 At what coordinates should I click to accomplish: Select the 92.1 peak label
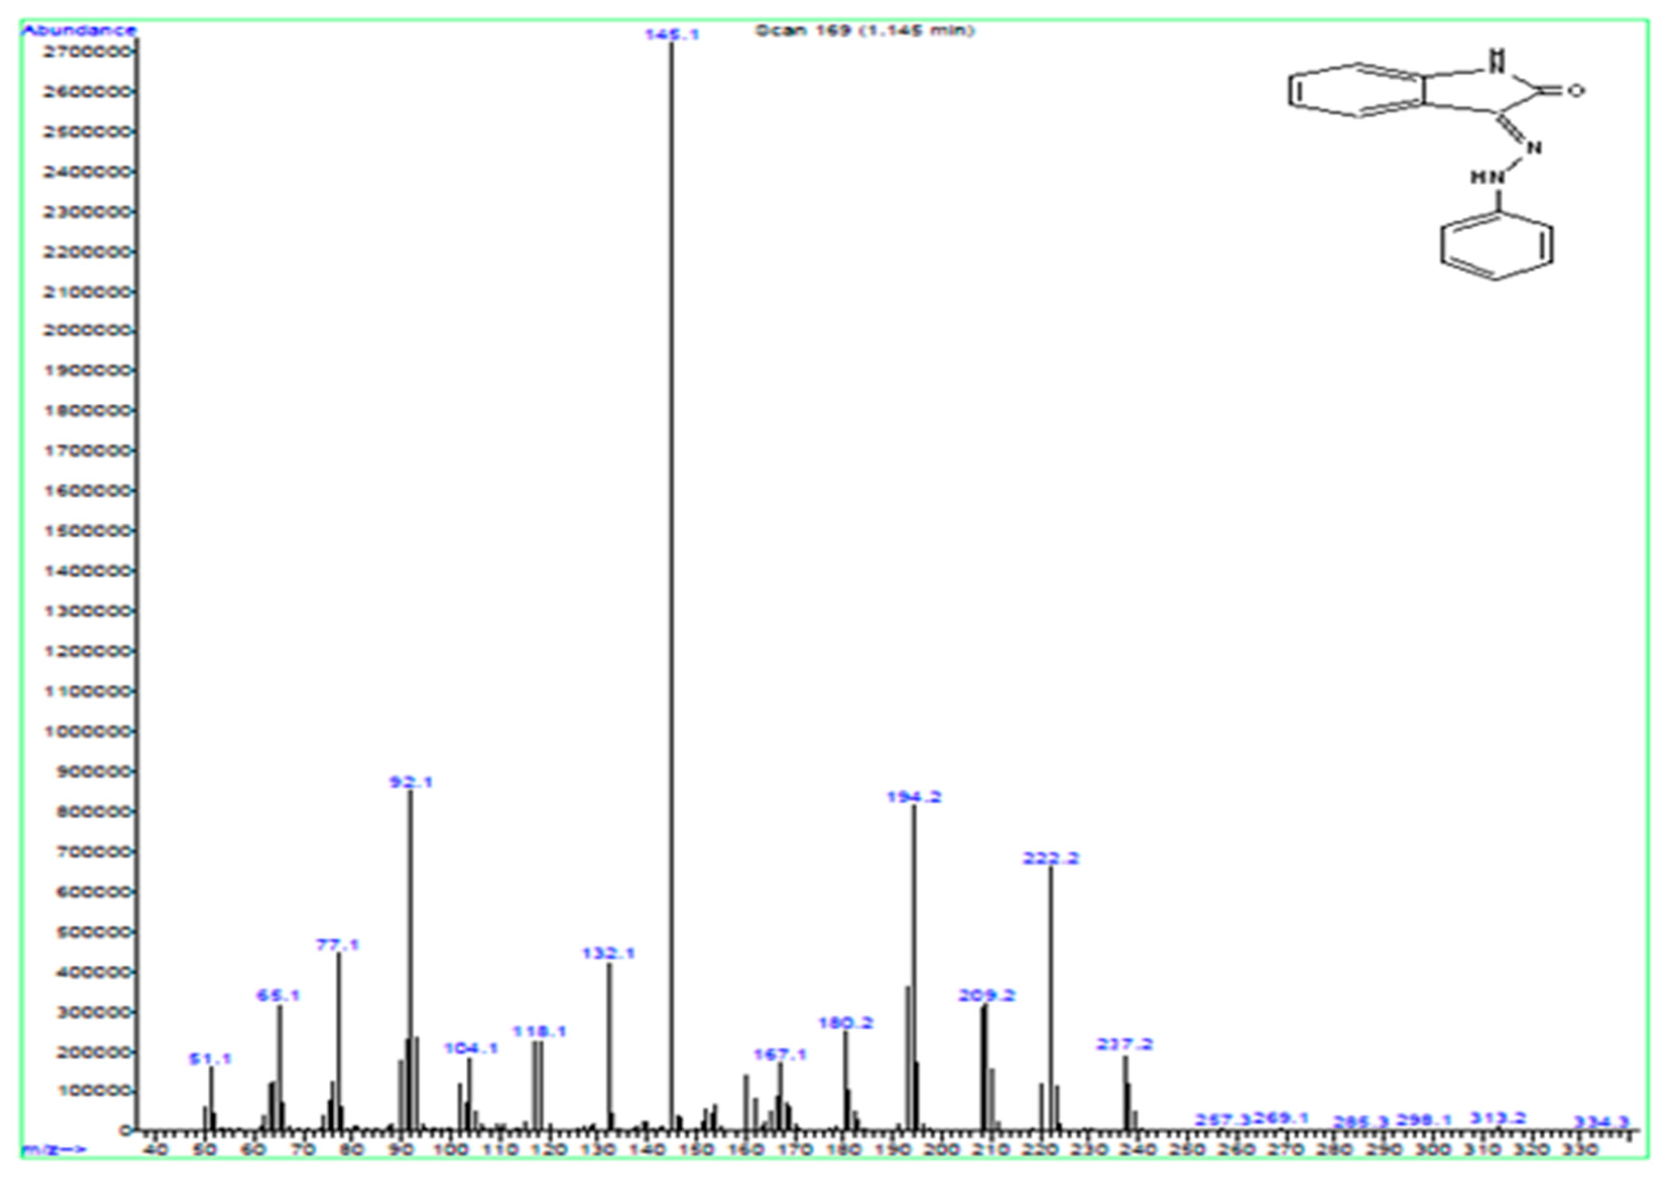[411, 782]
